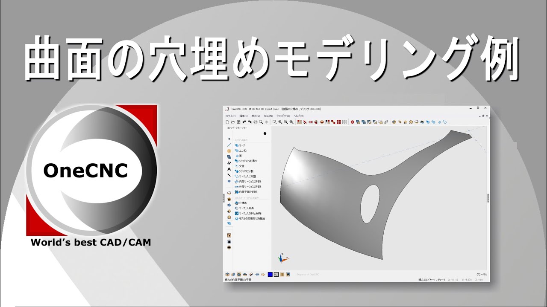Screen dimensions: 547x307
Task: Open the blue color swatch
Action: pos(270,274)
